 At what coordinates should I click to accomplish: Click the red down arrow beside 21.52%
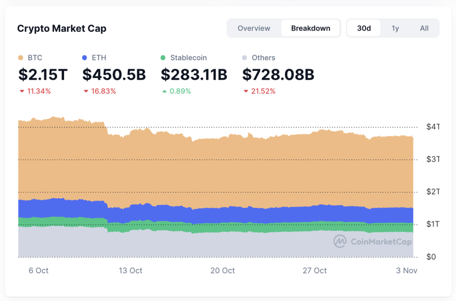246,92
